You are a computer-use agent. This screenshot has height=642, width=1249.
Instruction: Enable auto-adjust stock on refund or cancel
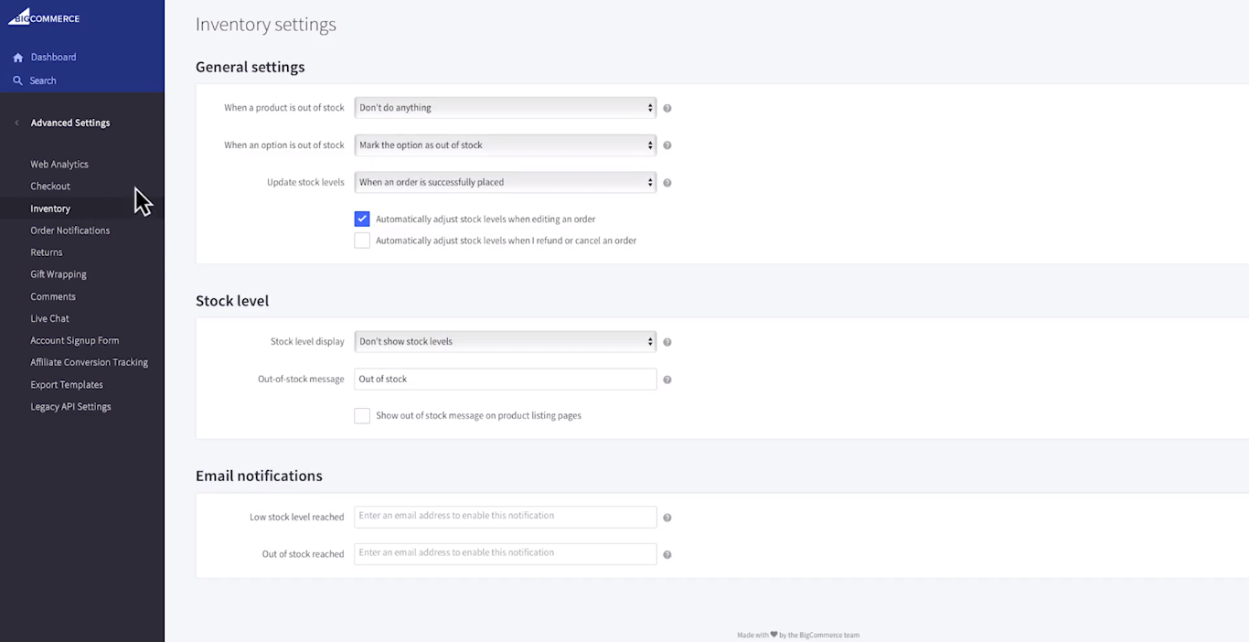coord(362,241)
